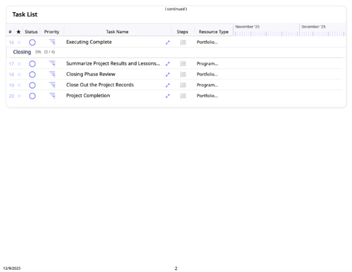Click steps list icon for Closing Phase Review

[x=183, y=74]
